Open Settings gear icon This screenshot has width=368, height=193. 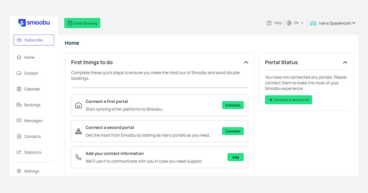tap(19, 171)
